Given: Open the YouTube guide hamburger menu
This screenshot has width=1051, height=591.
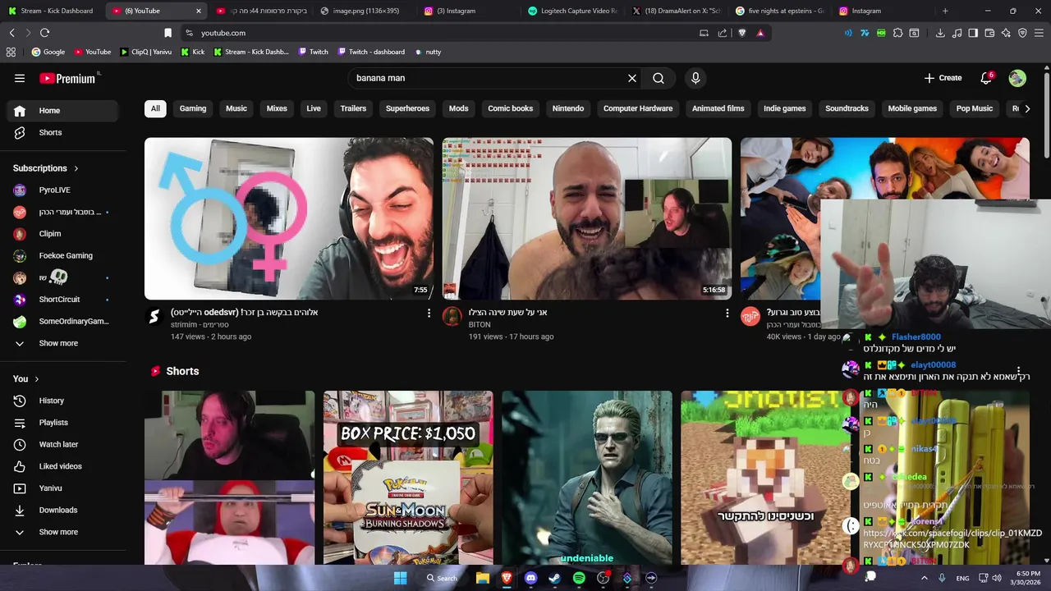Looking at the screenshot, I should 20,78.
